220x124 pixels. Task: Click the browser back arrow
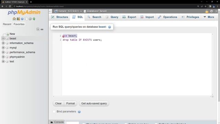point(2,6)
